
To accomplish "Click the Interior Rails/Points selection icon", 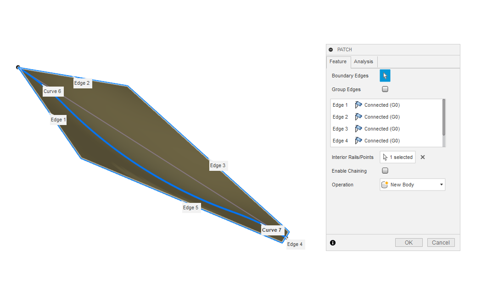I will coord(386,157).
